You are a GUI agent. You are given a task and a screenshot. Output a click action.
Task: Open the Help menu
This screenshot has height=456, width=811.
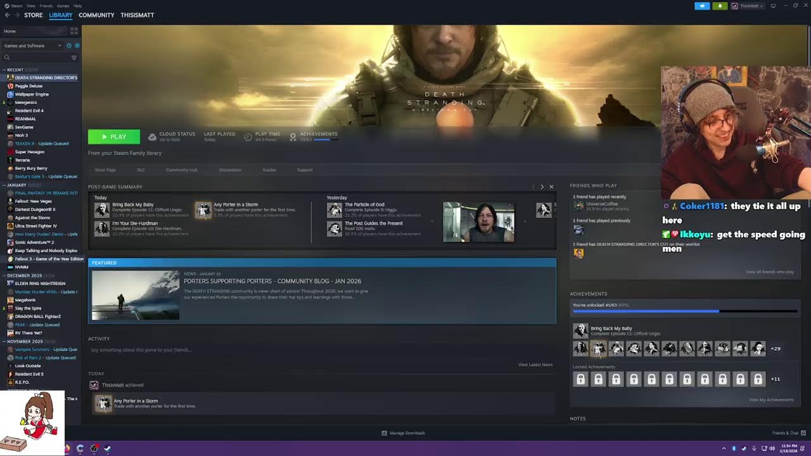[77, 6]
